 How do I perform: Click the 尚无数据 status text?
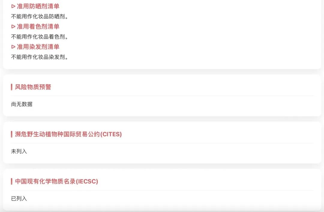[x=22, y=104]
